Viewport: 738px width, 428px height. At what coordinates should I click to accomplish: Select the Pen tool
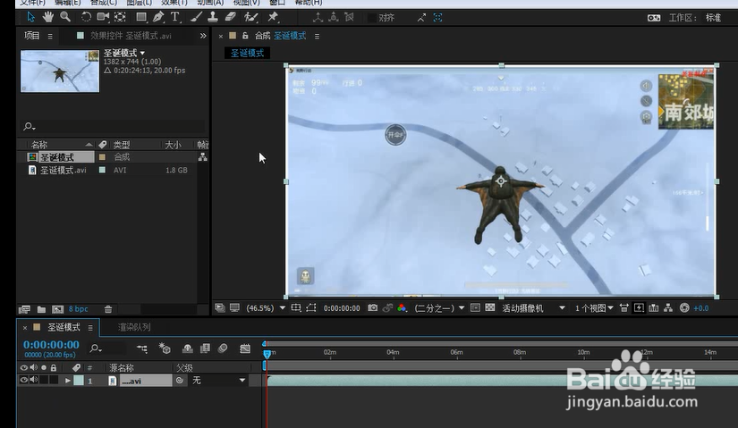pyautogui.click(x=158, y=17)
